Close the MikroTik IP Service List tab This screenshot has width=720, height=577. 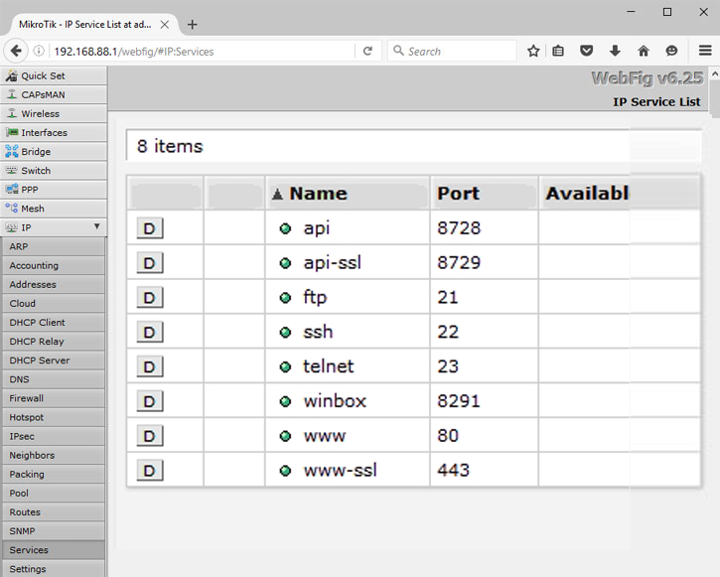coord(165,25)
